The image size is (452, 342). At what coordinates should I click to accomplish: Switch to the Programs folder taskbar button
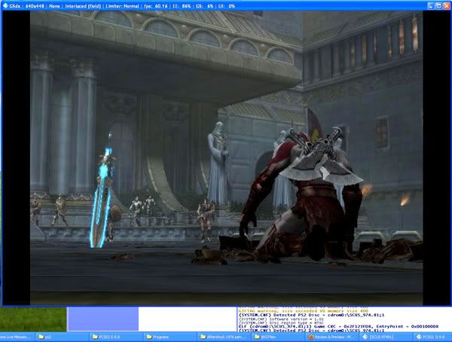click(x=169, y=337)
